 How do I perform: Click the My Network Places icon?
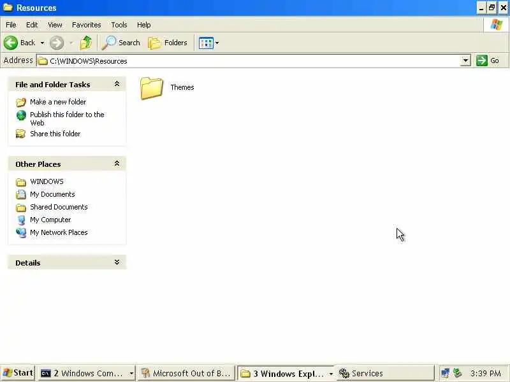pyautogui.click(x=21, y=233)
